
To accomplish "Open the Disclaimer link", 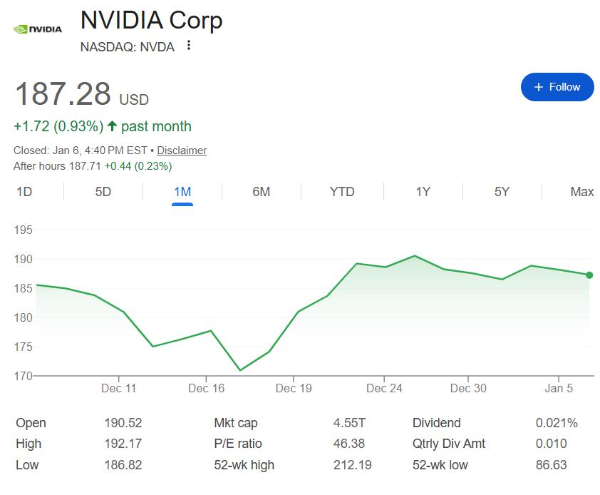I will [x=182, y=150].
